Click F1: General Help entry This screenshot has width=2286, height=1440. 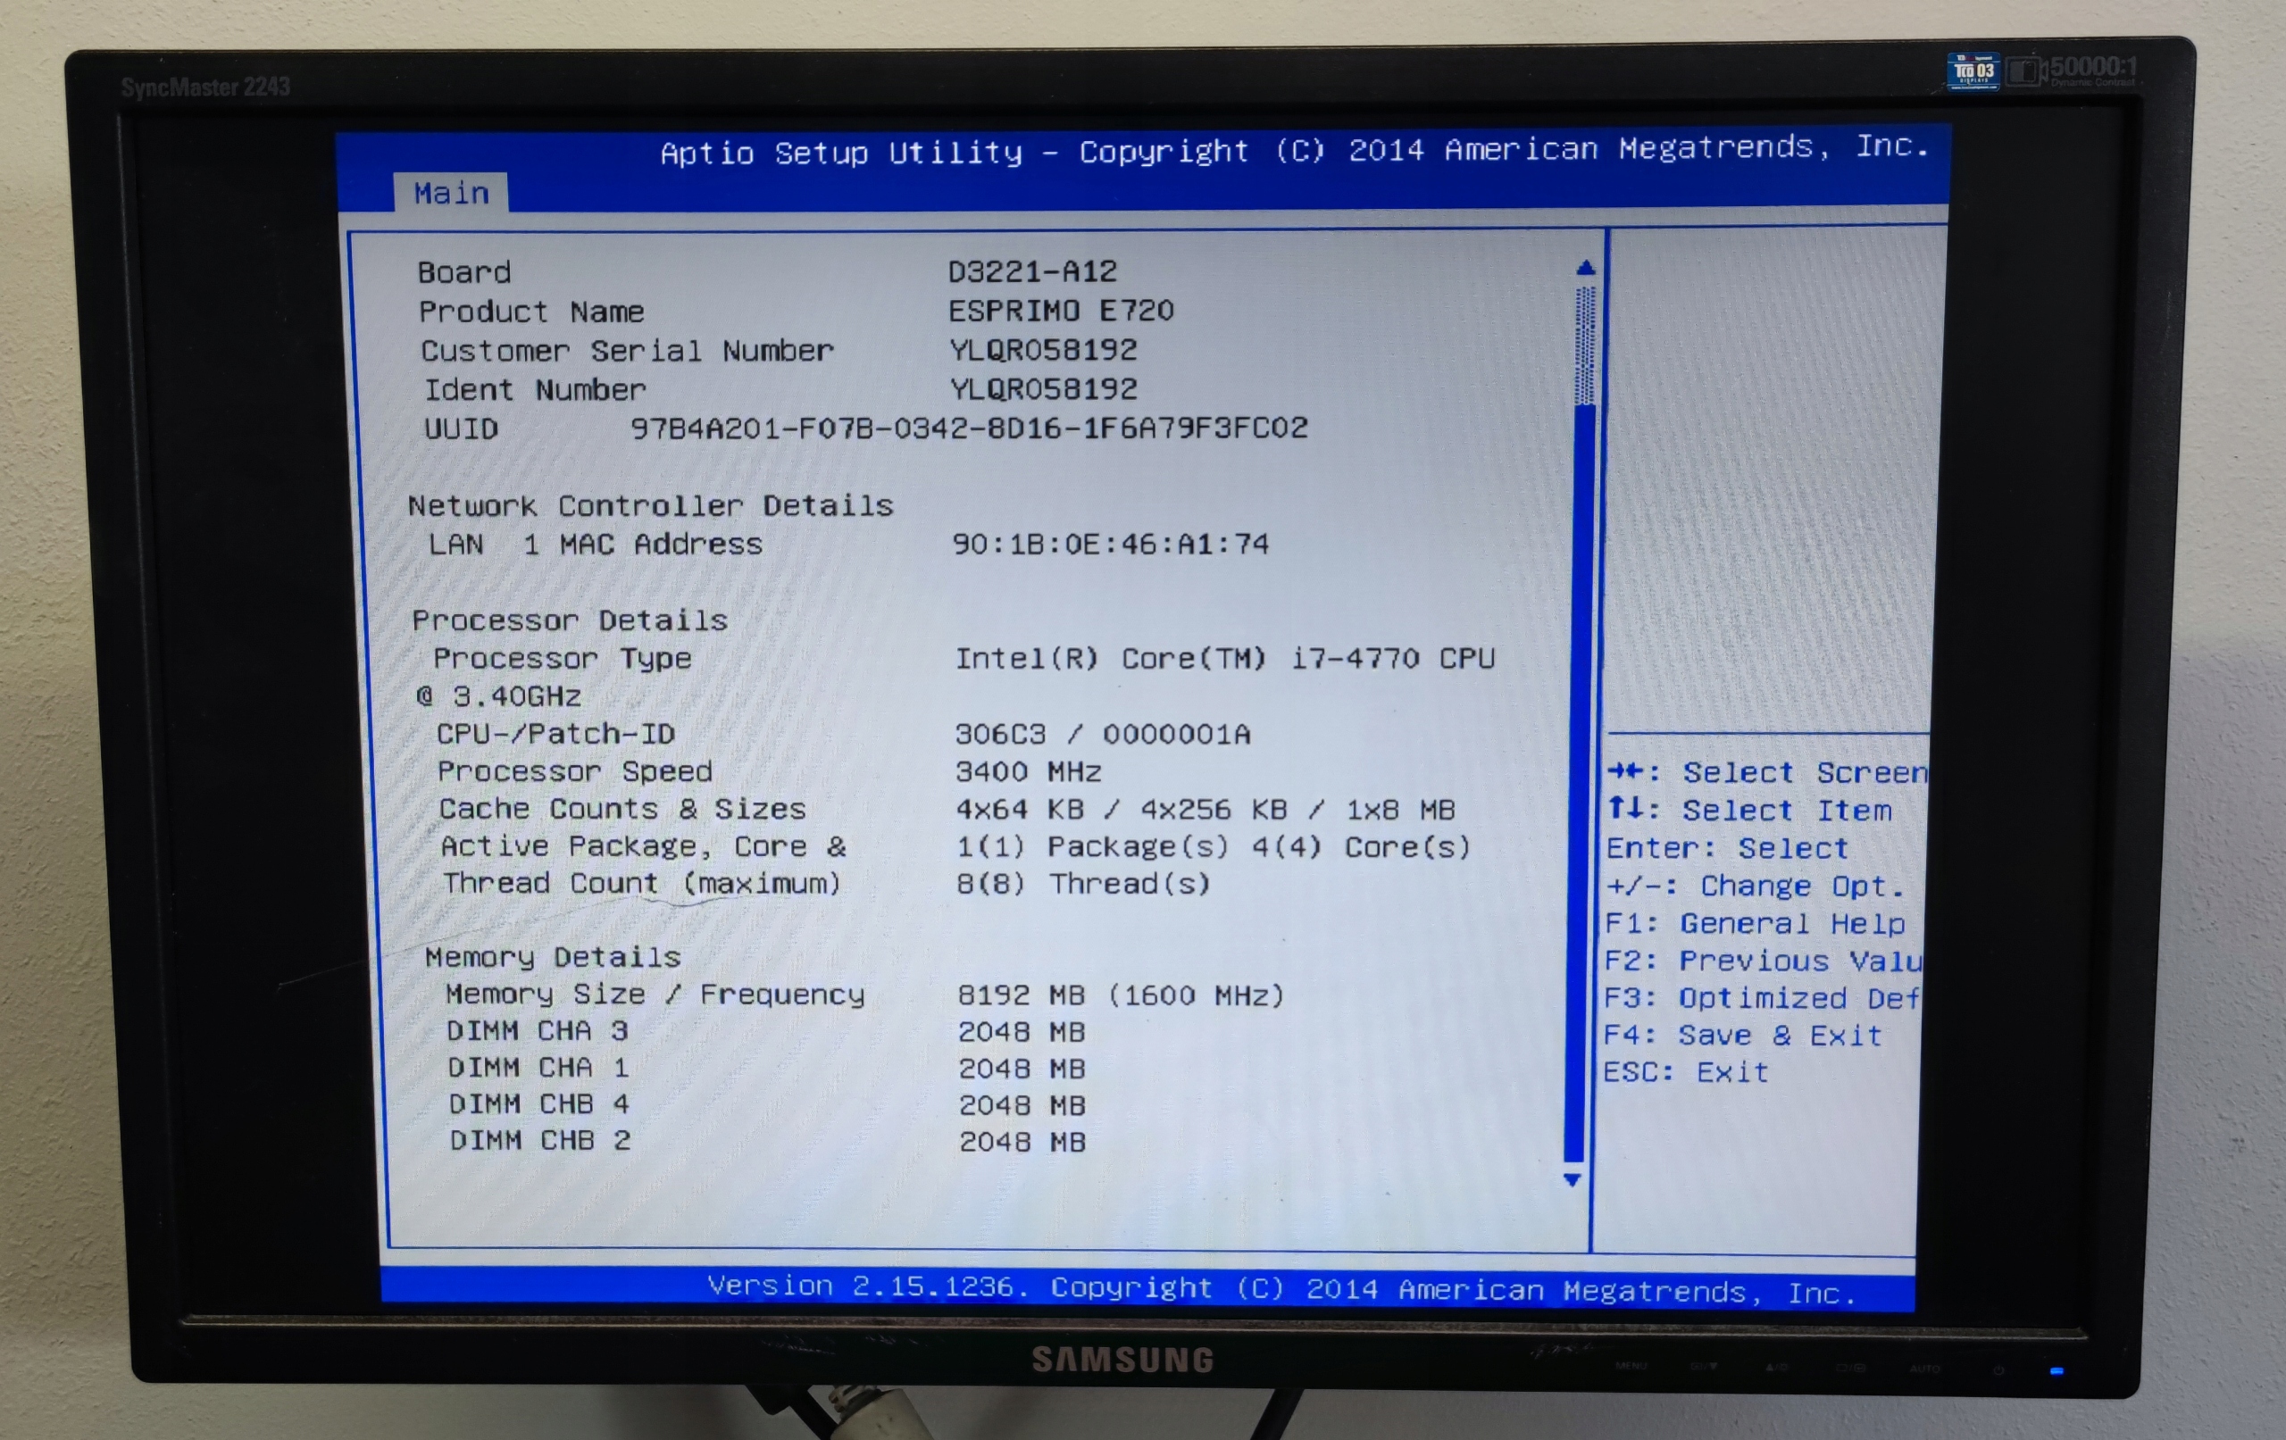[x=1755, y=924]
